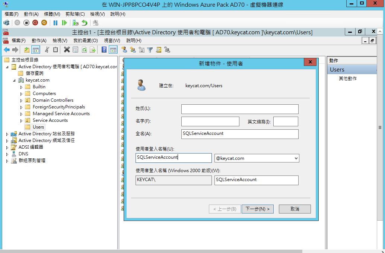
Task: Collapse the keycat.com domain node
Action: point(14,80)
